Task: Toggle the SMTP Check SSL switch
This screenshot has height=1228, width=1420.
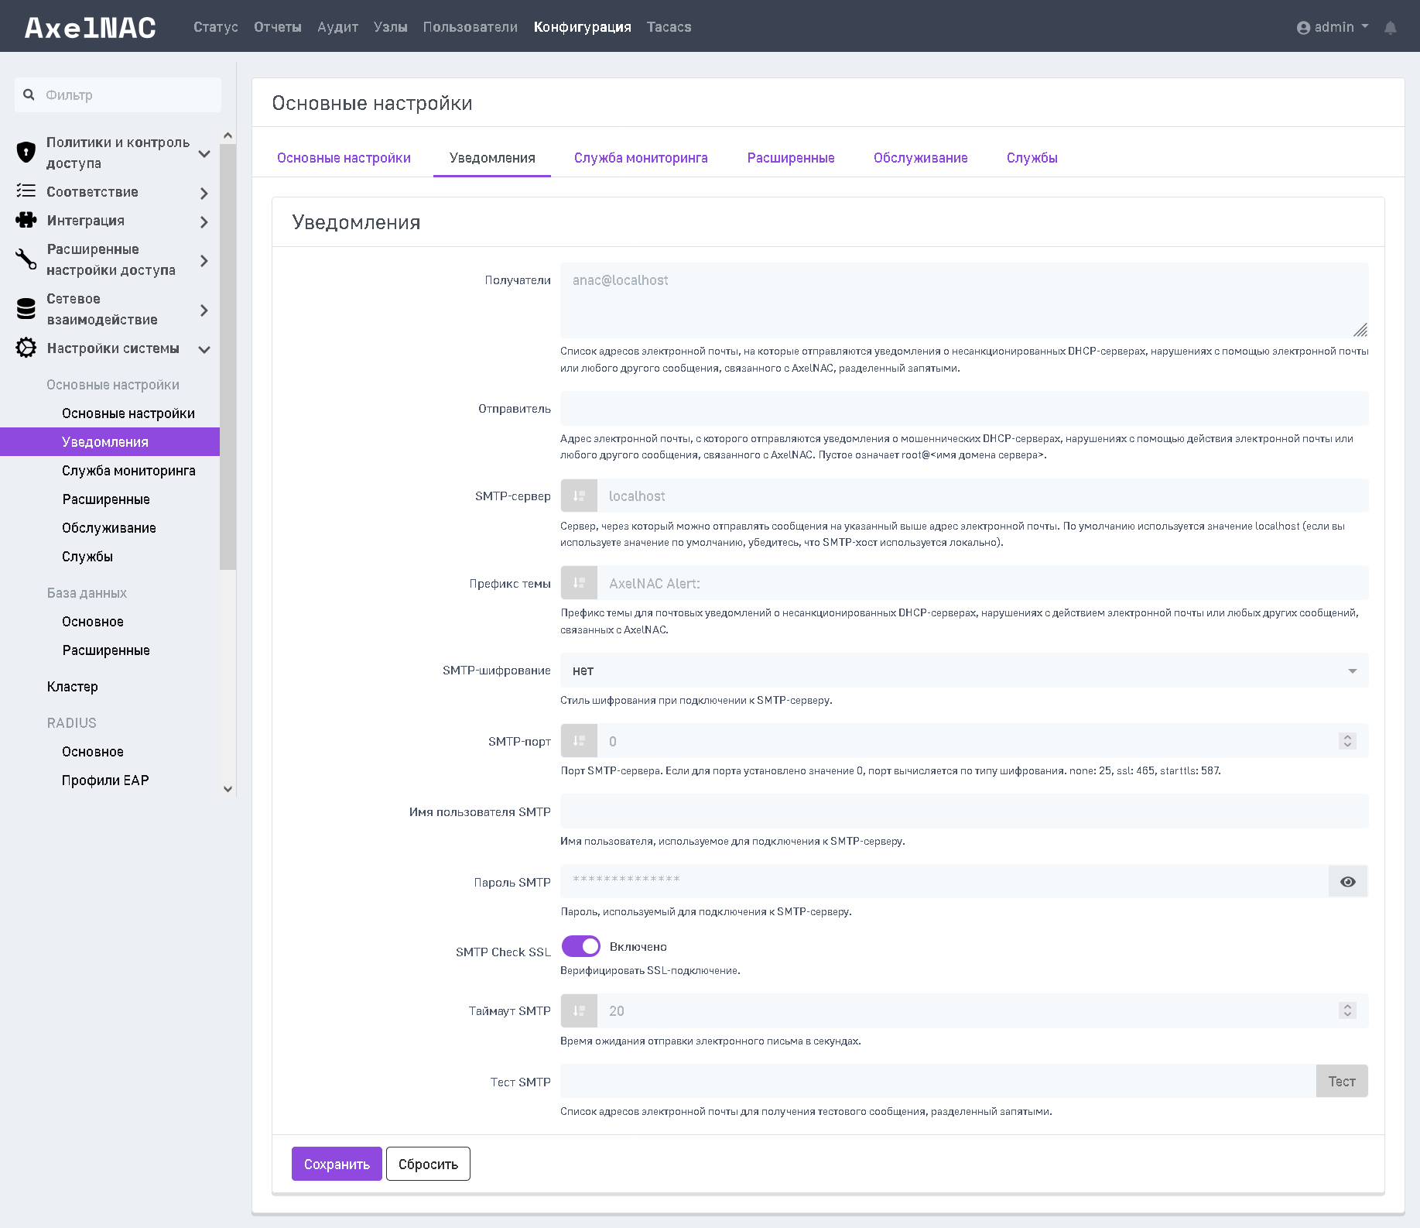Action: (580, 946)
